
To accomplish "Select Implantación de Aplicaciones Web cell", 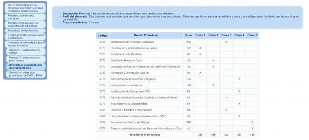I will (x=146, y=92).
